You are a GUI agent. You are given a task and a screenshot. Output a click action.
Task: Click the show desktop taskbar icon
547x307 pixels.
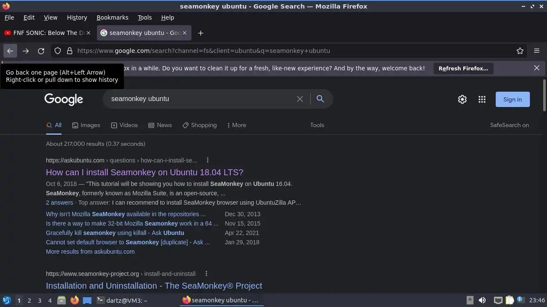click(x=87, y=300)
